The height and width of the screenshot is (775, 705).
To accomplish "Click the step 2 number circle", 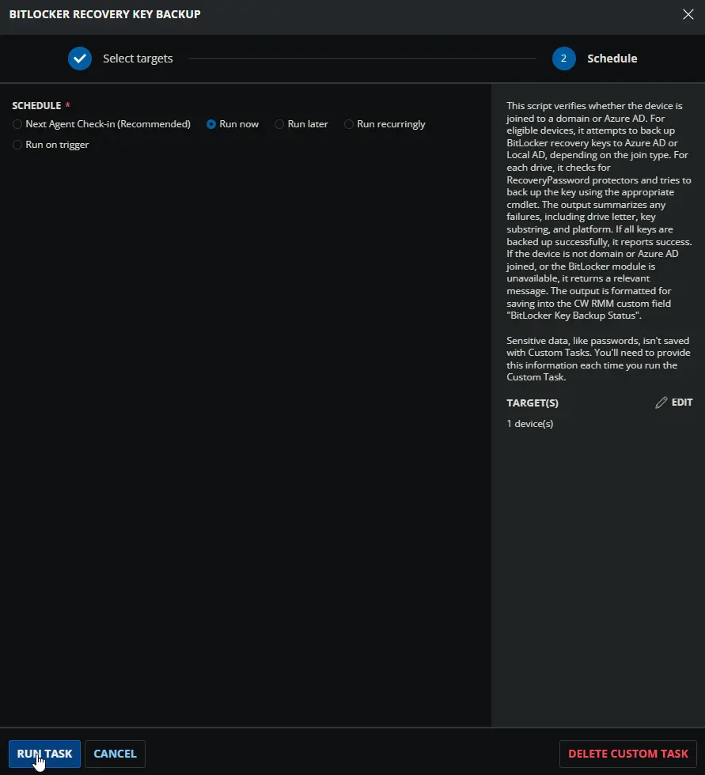I will (x=563, y=59).
